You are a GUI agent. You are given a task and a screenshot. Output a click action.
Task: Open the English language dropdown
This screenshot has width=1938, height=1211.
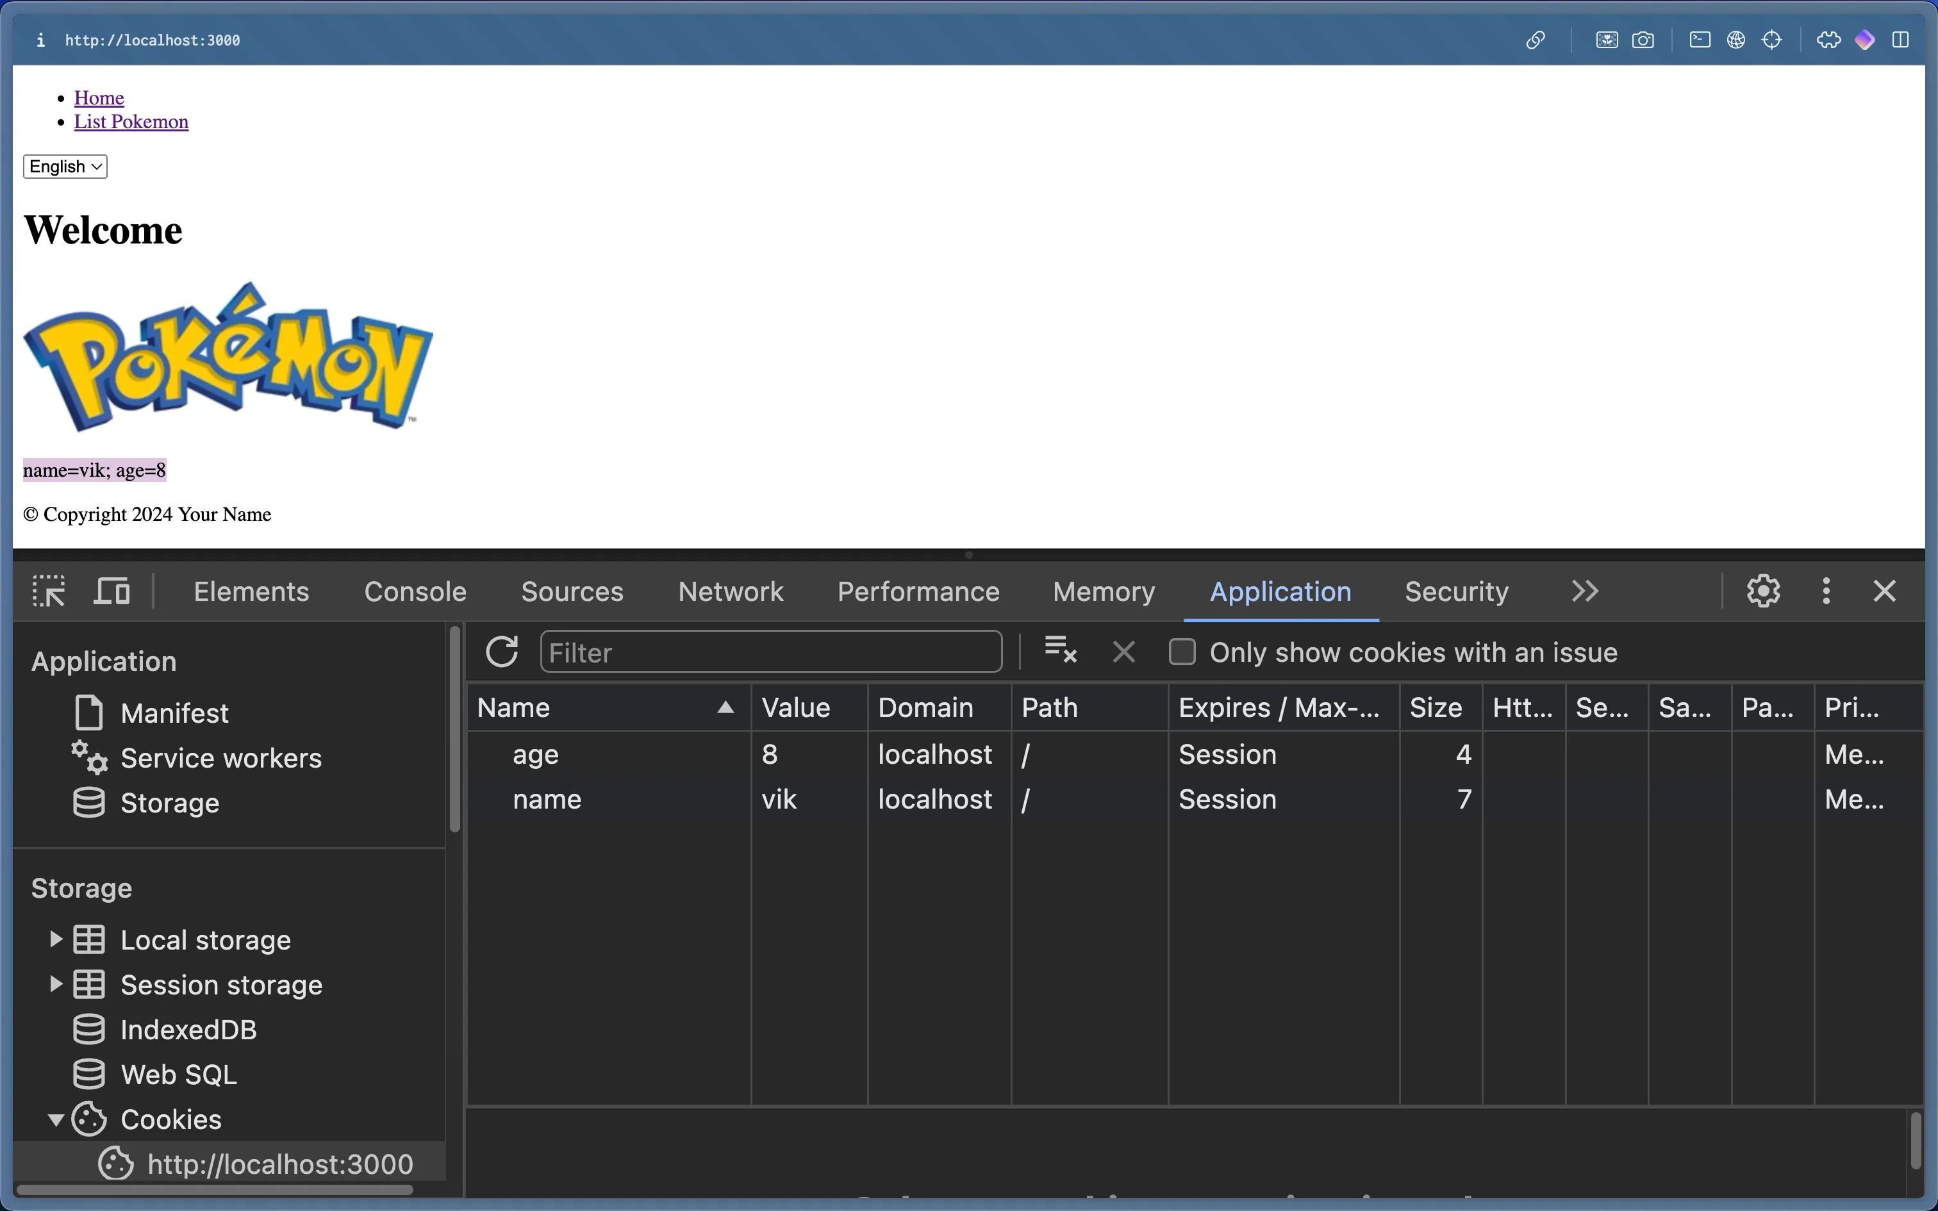click(65, 167)
